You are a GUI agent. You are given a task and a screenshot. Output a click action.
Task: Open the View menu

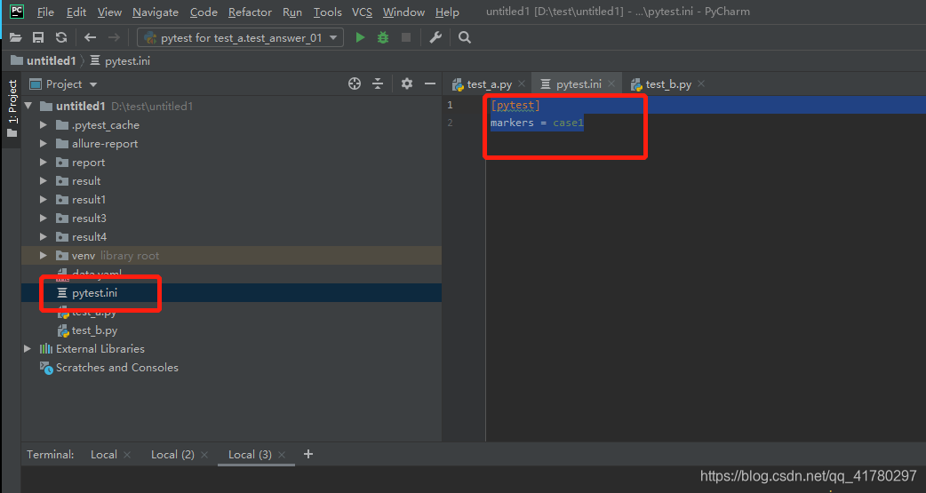(109, 12)
